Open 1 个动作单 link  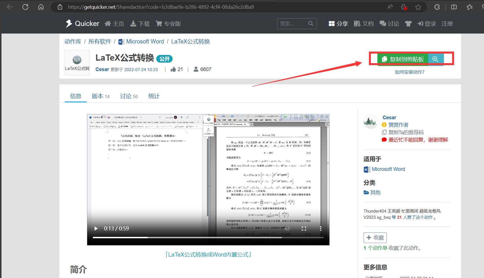[375, 248]
